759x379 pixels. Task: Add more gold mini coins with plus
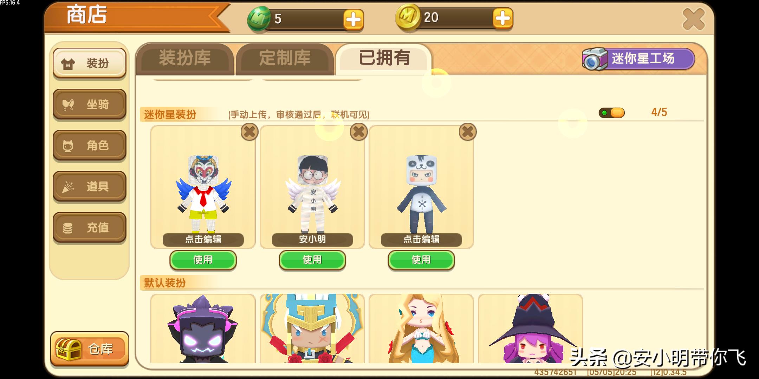[503, 18]
